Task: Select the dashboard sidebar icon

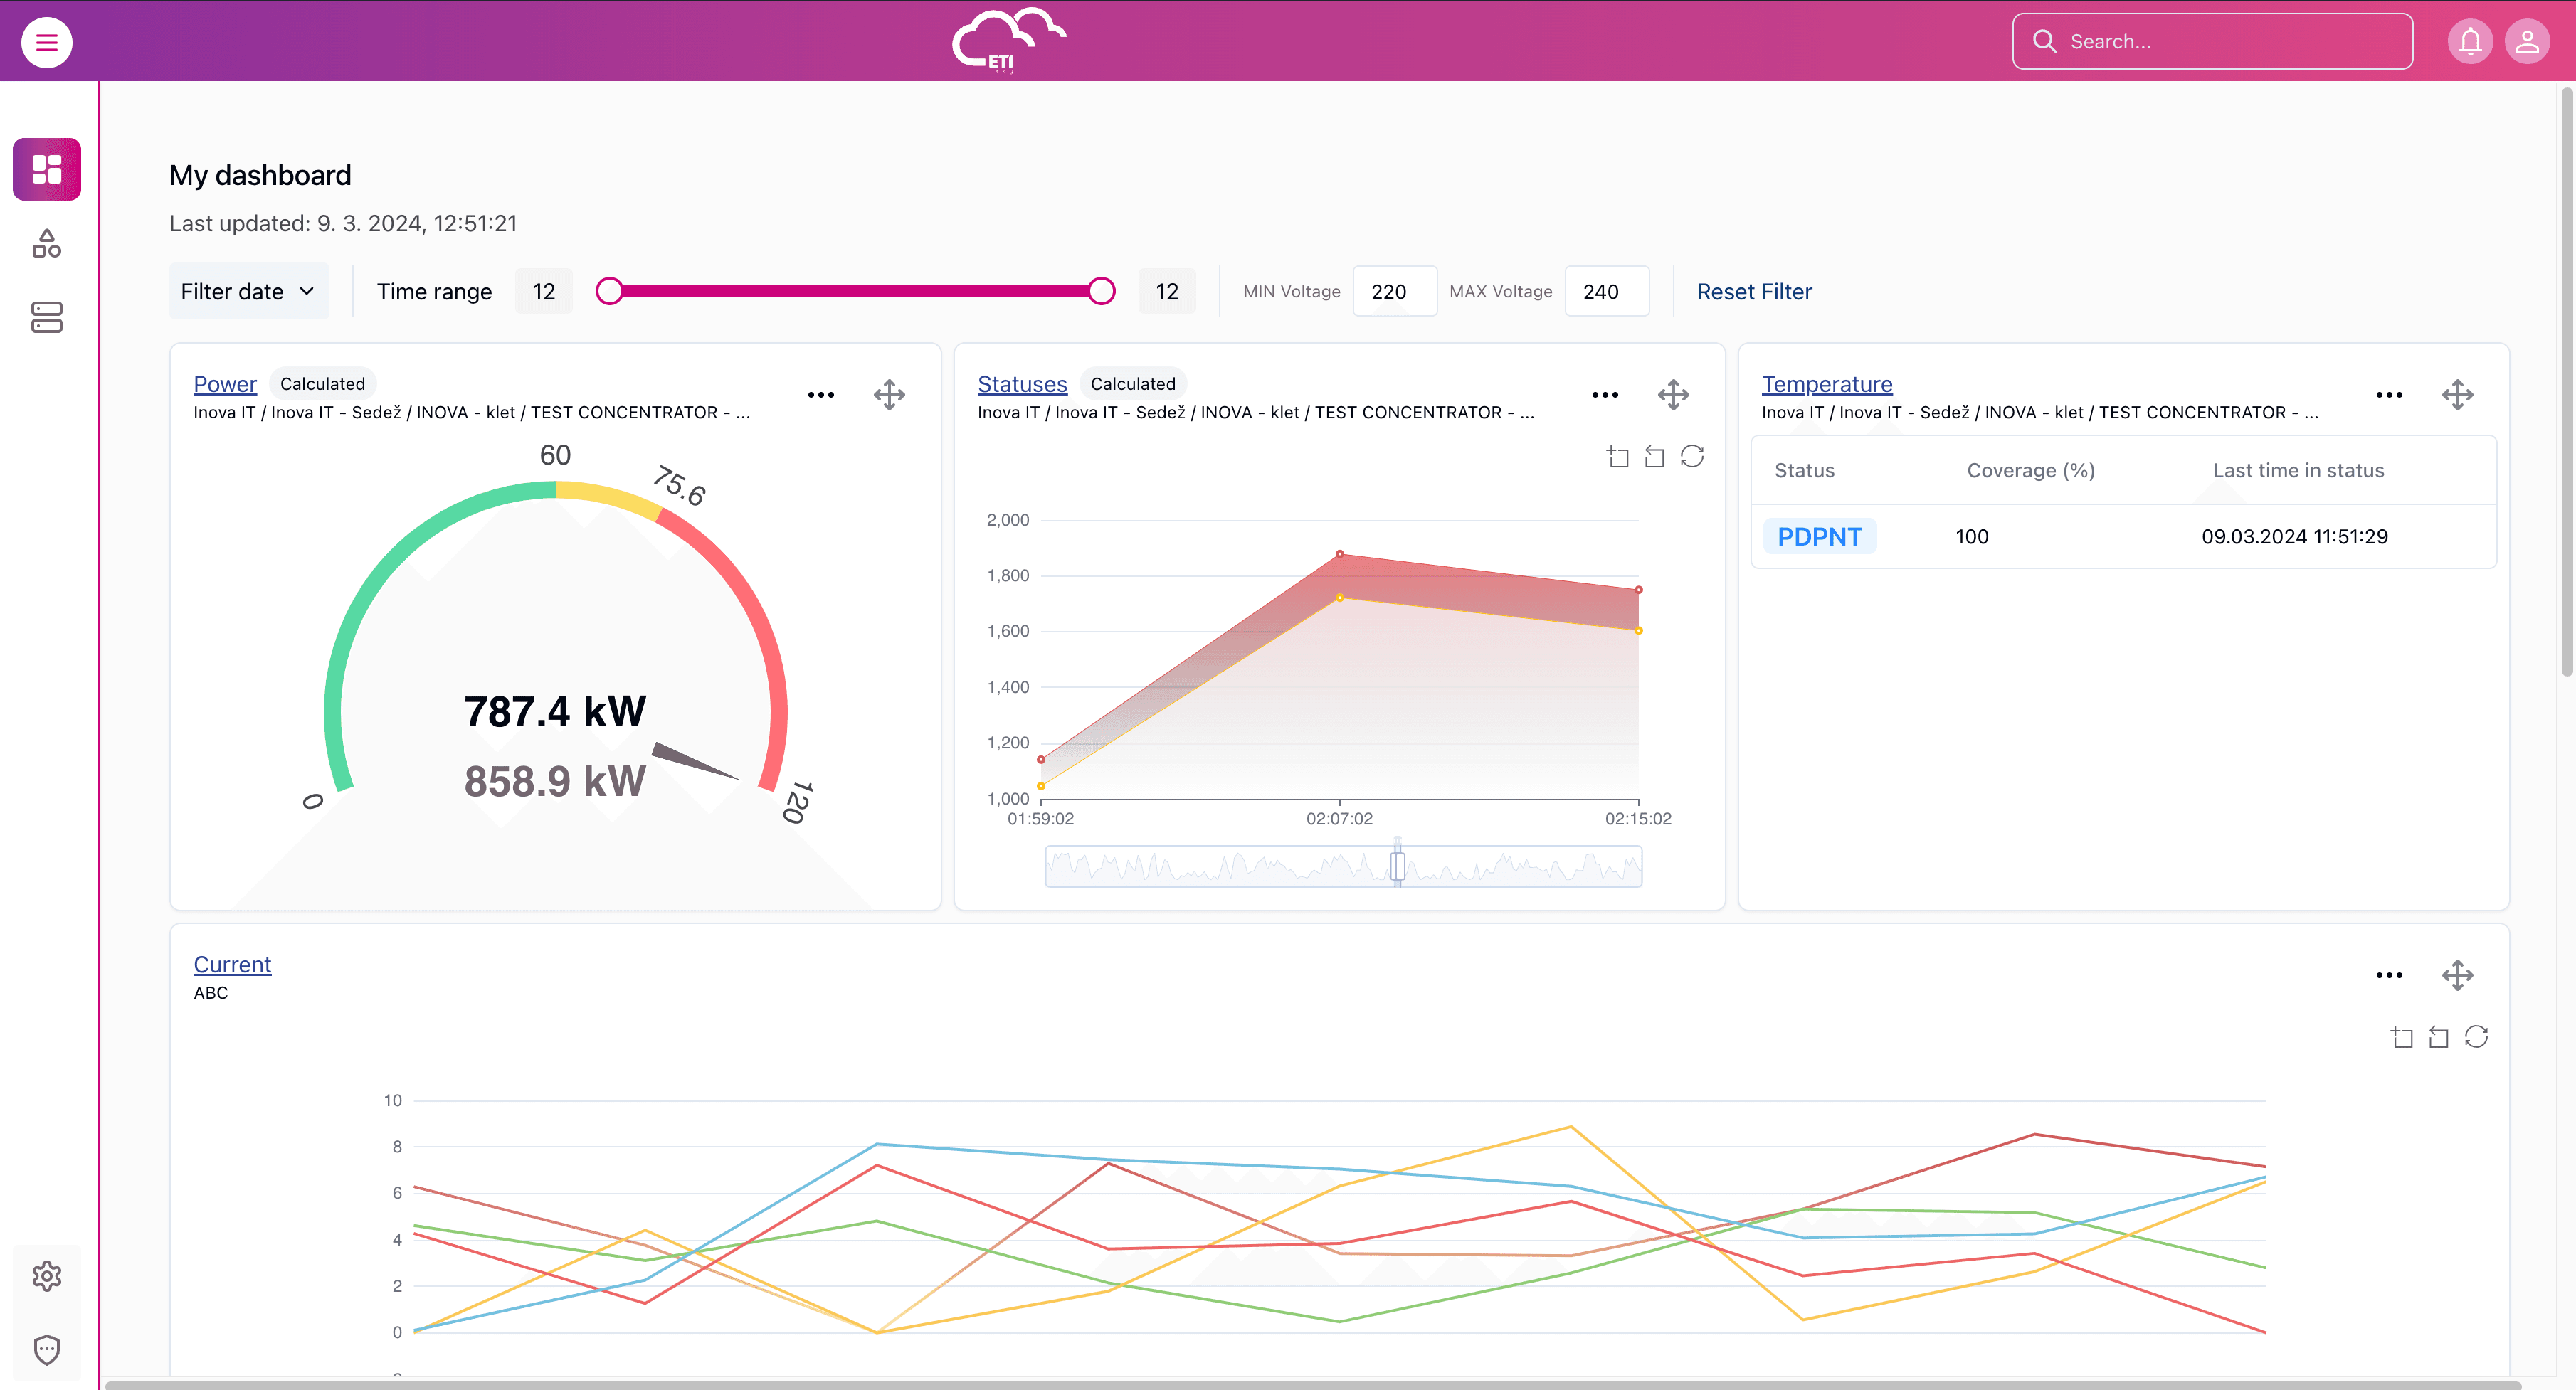Action: click(47, 169)
